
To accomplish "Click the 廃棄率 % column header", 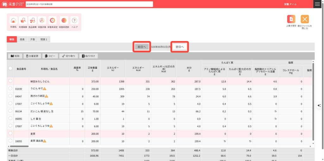I will pos(77,69).
